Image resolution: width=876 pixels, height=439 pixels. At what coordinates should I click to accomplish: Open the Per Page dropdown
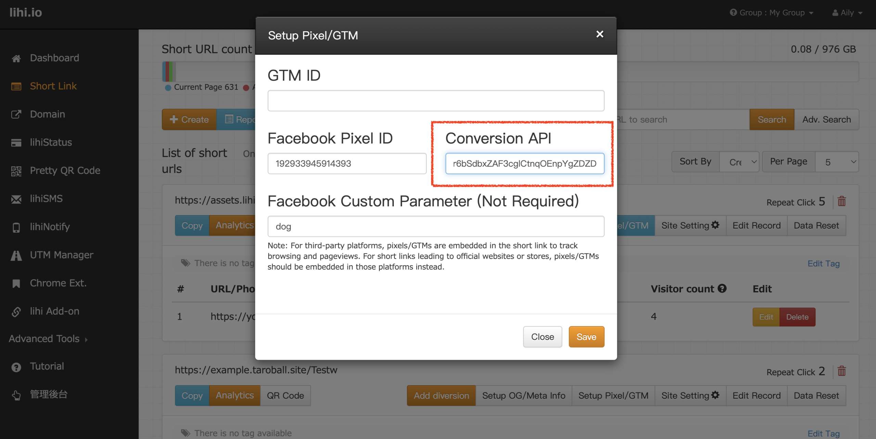click(837, 162)
